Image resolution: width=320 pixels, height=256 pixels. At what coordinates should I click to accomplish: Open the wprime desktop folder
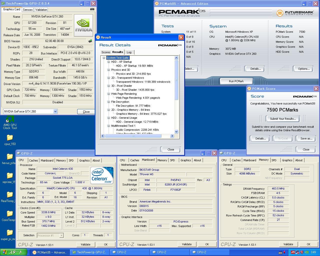click(x=9, y=178)
